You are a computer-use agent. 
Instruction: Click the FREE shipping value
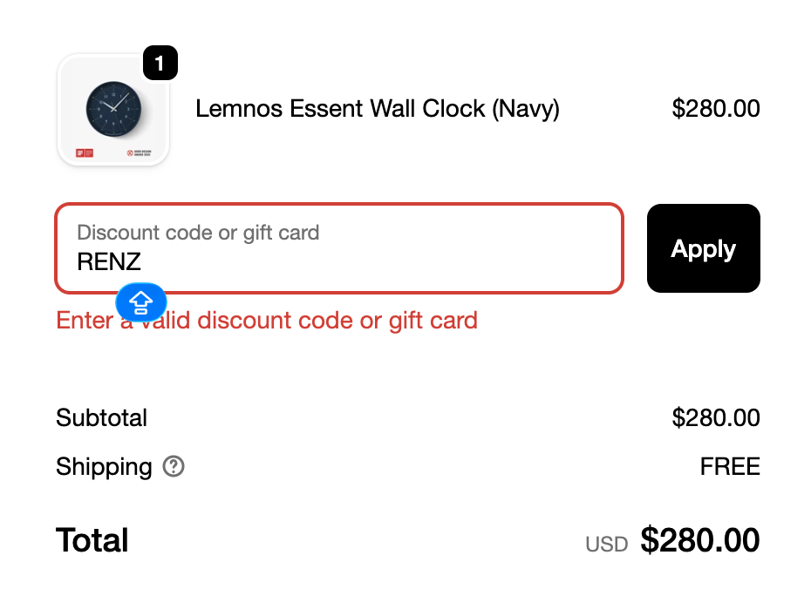[x=730, y=466]
